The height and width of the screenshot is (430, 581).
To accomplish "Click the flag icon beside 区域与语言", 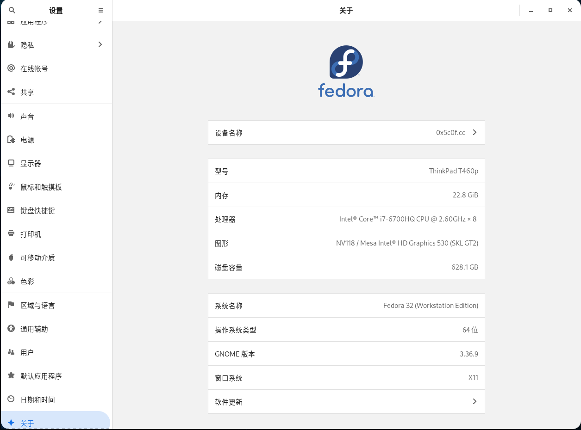I will pos(11,305).
